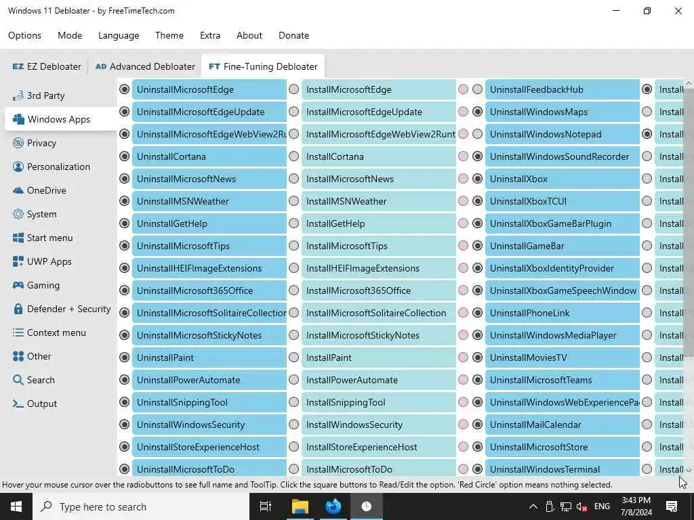694x520 pixels.
Task: Open the Output console icon
Action: 18,404
